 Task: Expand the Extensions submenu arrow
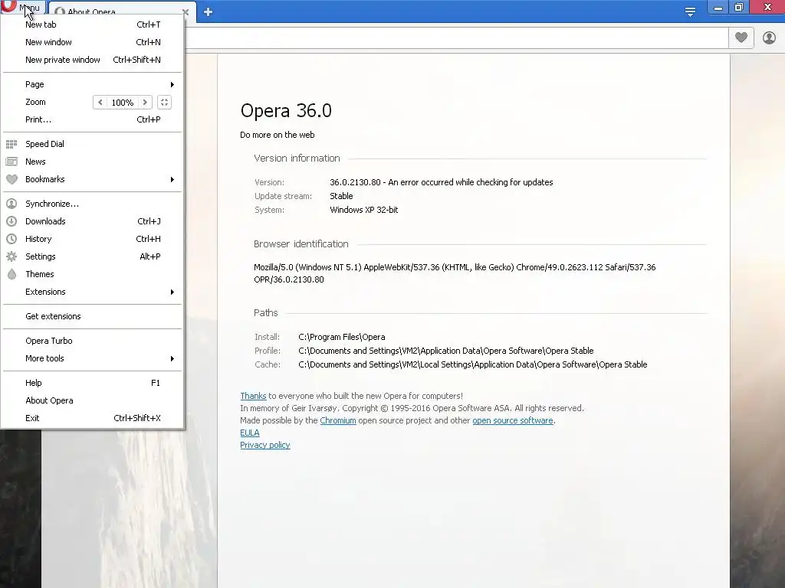click(172, 292)
